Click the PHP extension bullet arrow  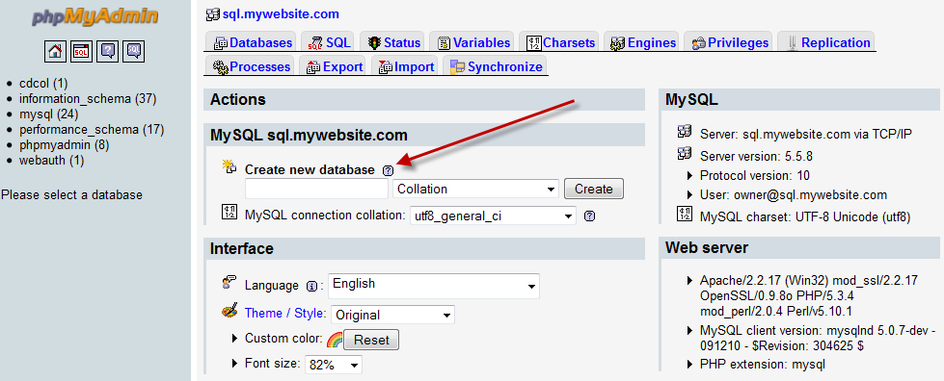coord(690,365)
